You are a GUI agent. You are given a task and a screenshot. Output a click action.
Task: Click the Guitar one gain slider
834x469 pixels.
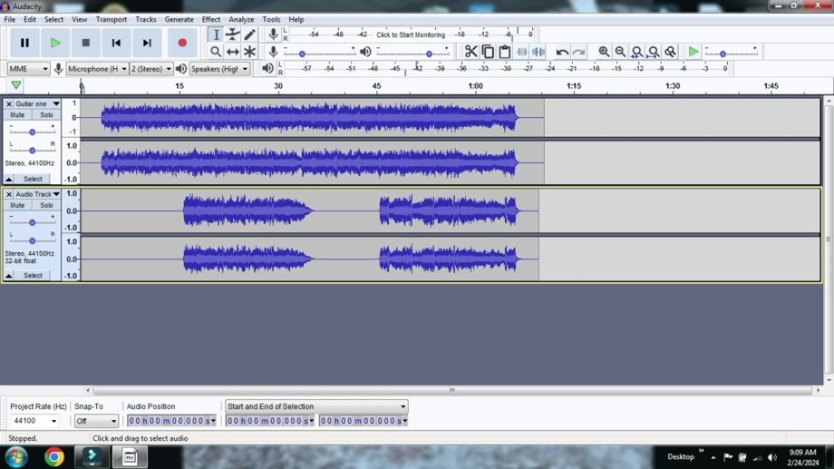pyautogui.click(x=32, y=132)
